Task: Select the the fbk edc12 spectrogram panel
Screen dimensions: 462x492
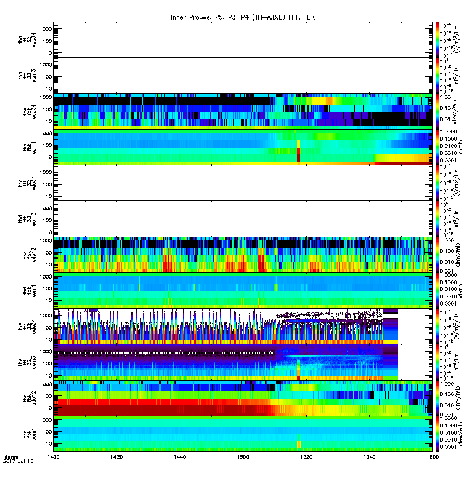Action: click(x=243, y=398)
